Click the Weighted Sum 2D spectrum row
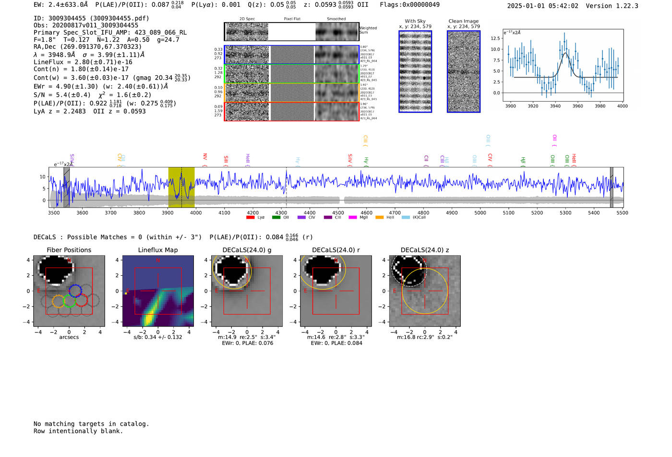The width and height of the screenshot is (672, 457). tap(291, 32)
